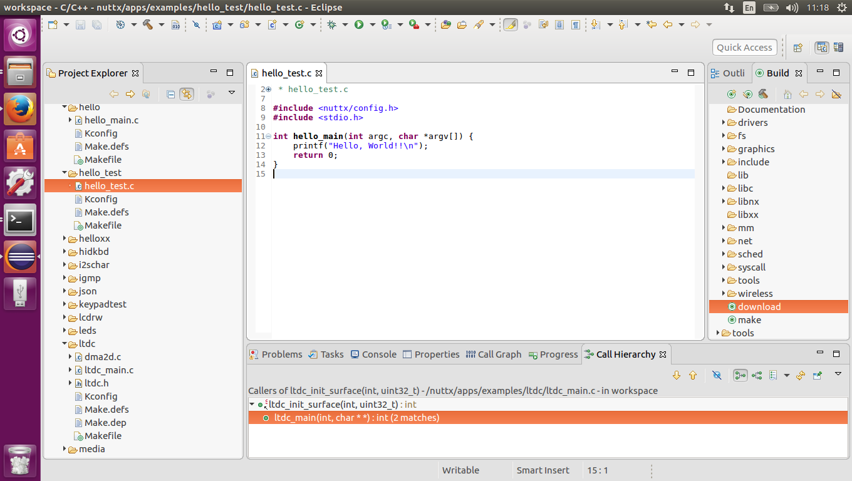
Task: Click Back navigation arrow in main toolbar
Action: pos(668,24)
